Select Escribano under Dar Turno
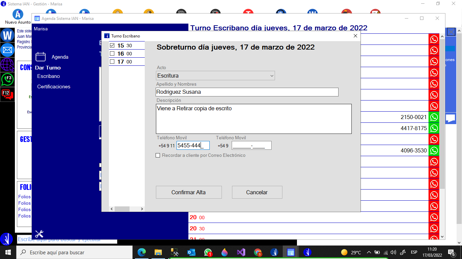This screenshot has width=462, height=259. click(48, 76)
